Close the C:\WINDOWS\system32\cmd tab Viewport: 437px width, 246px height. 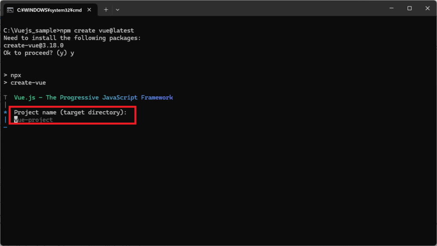[92, 9]
